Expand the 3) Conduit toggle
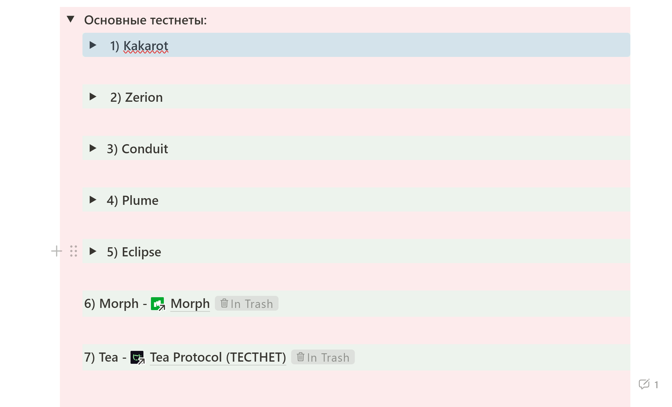Screen dimensions: 672x407 coord(93,148)
